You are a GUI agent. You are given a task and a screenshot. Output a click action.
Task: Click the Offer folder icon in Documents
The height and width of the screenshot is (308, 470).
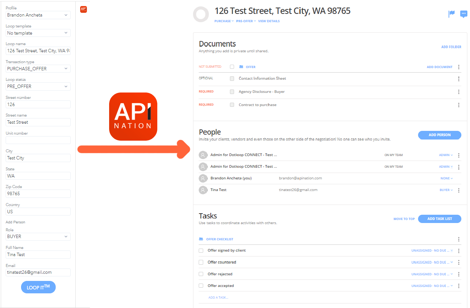point(241,67)
